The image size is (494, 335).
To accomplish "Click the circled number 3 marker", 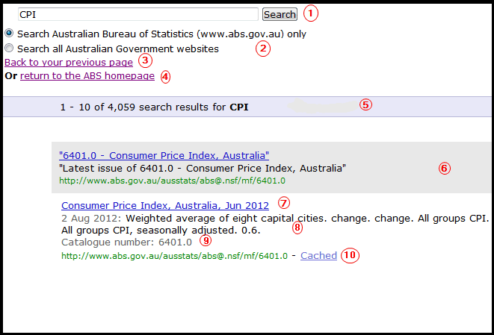I will 146,62.
